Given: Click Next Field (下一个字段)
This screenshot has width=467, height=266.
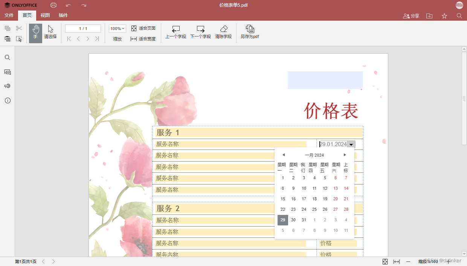Looking at the screenshot, I should pos(200,33).
